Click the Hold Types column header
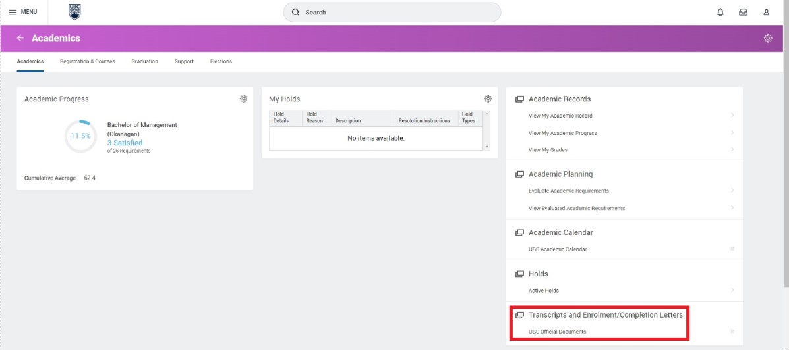Image resolution: width=789 pixels, height=350 pixels. 470,118
